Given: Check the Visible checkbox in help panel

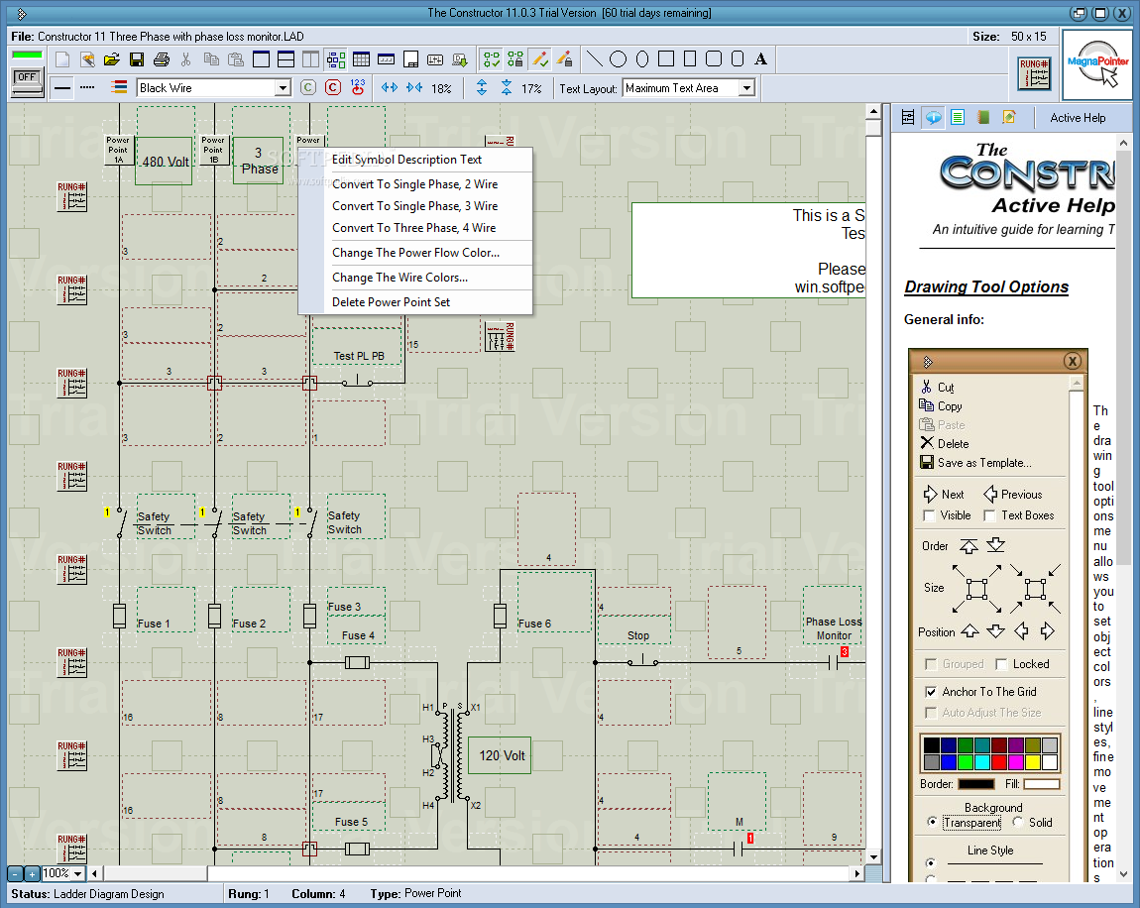Looking at the screenshot, I should [929, 515].
